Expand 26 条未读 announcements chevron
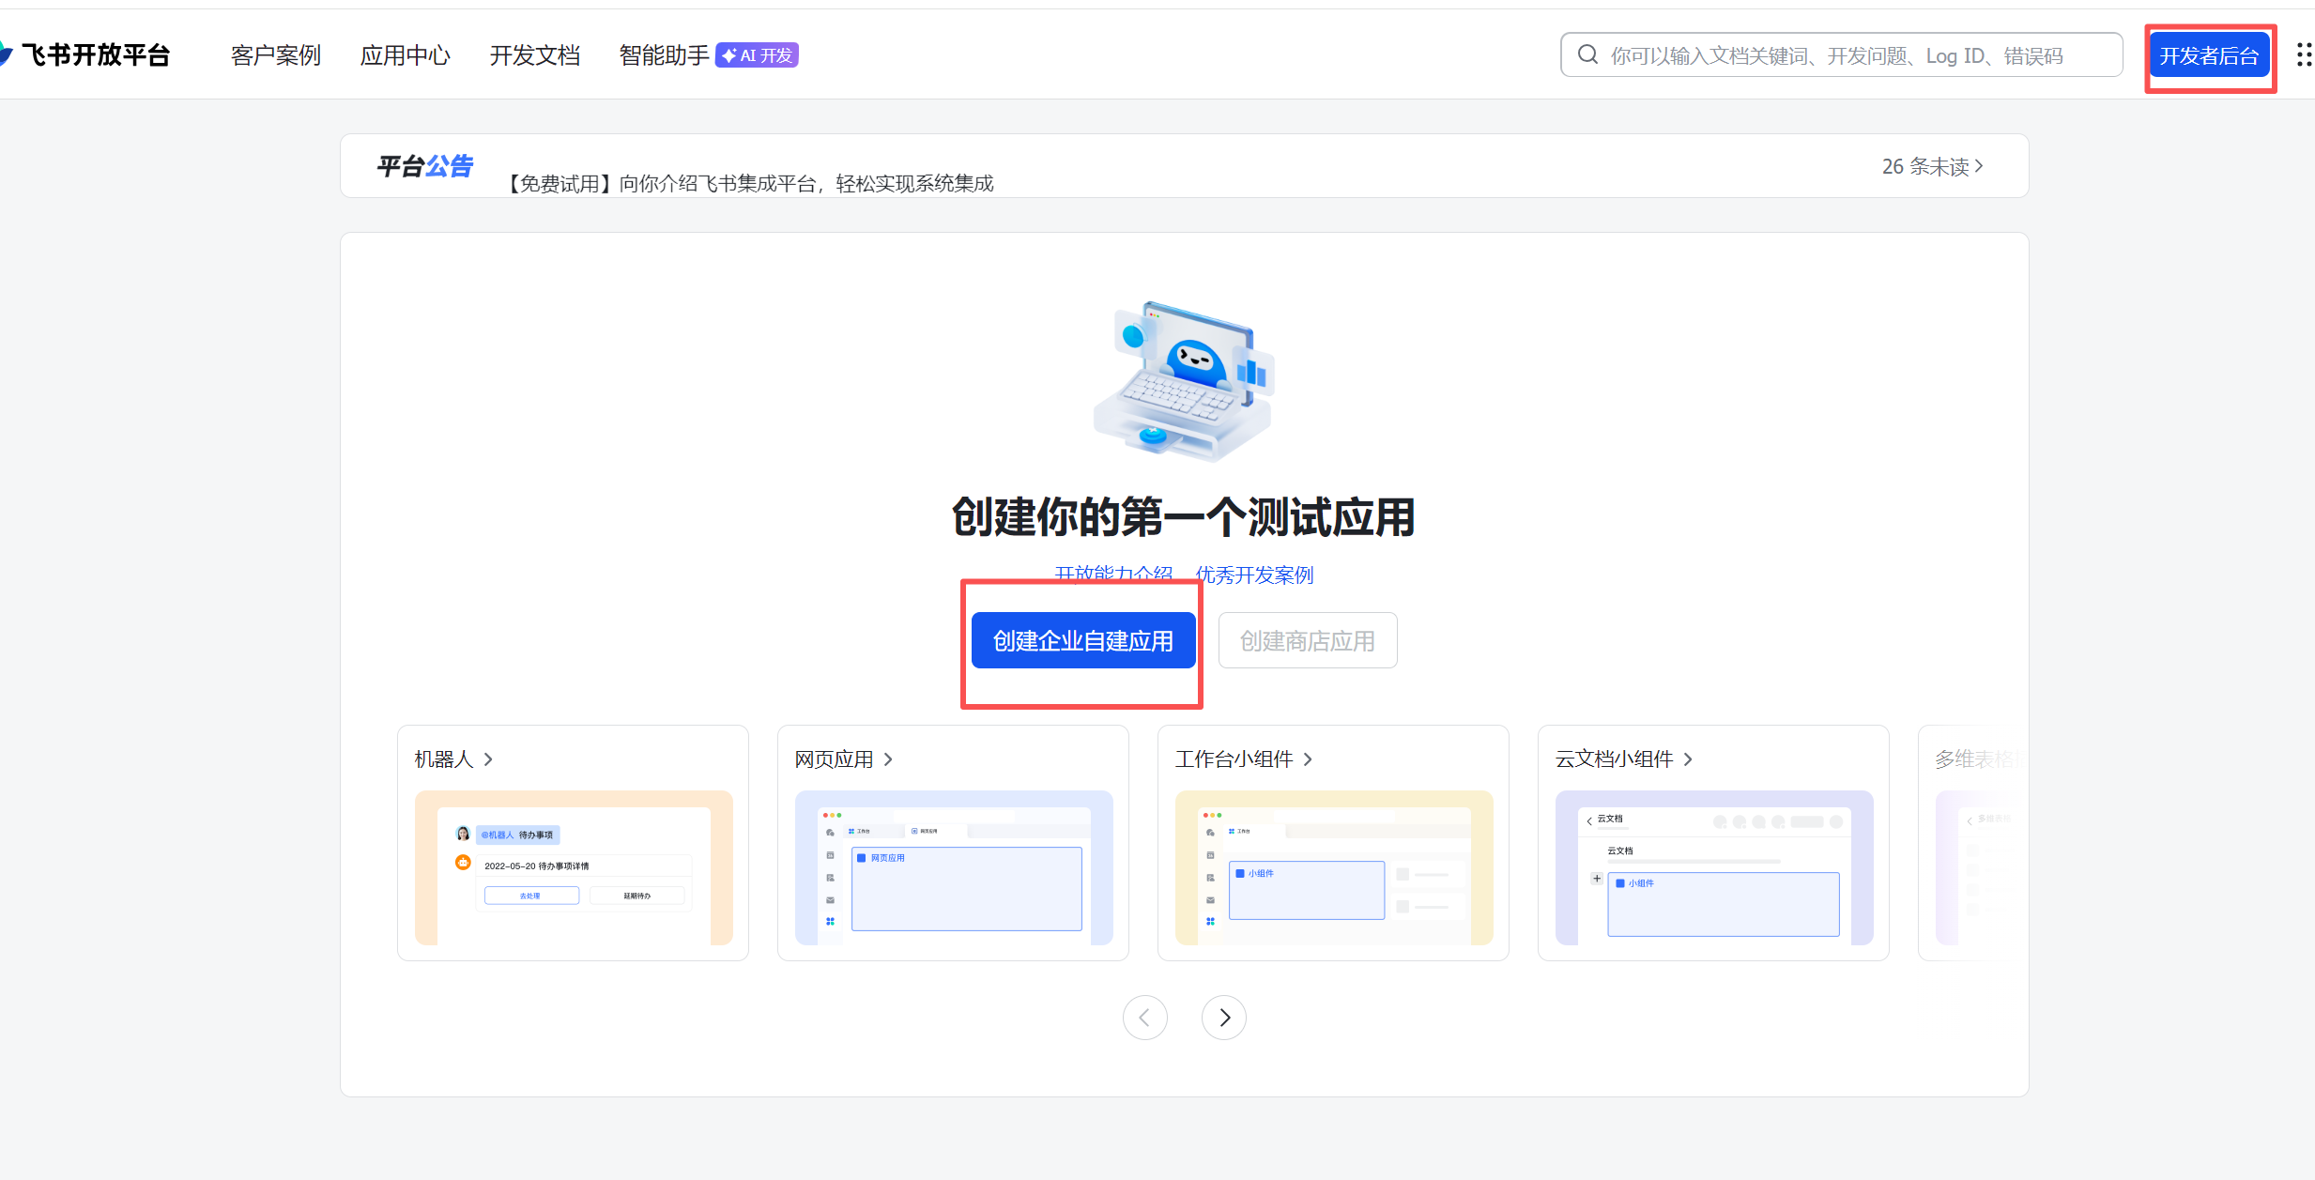 (1979, 166)
